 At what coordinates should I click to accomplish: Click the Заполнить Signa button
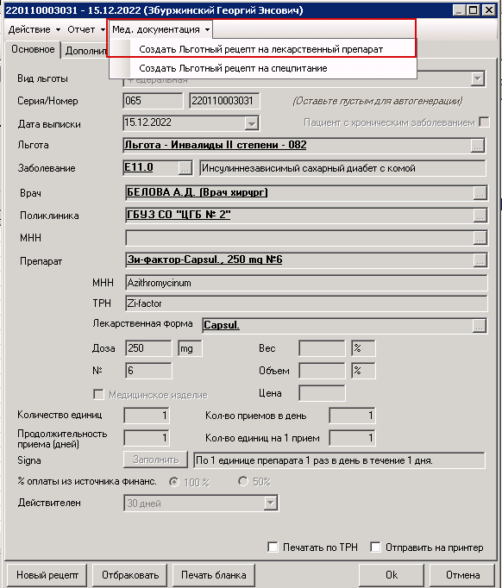click(155, 460)
